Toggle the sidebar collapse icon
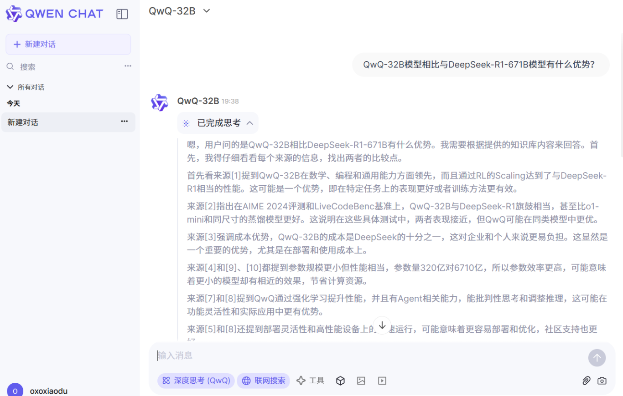The image size is (623, 396). tap(122, 14)
